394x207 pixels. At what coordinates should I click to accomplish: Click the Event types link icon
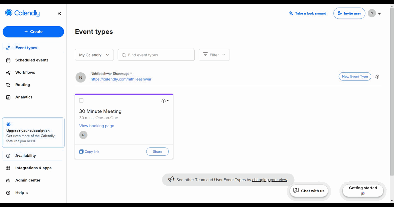click(8, 48)
